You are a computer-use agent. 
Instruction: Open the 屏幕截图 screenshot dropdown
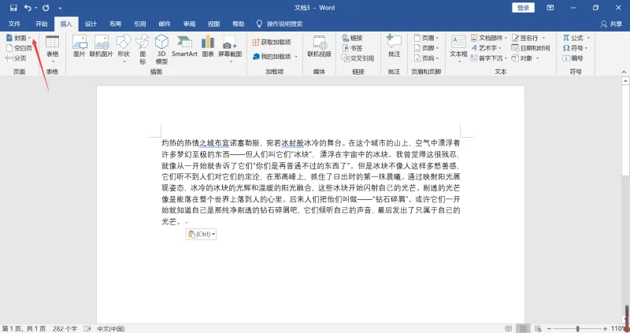click(x=230, y=49)
